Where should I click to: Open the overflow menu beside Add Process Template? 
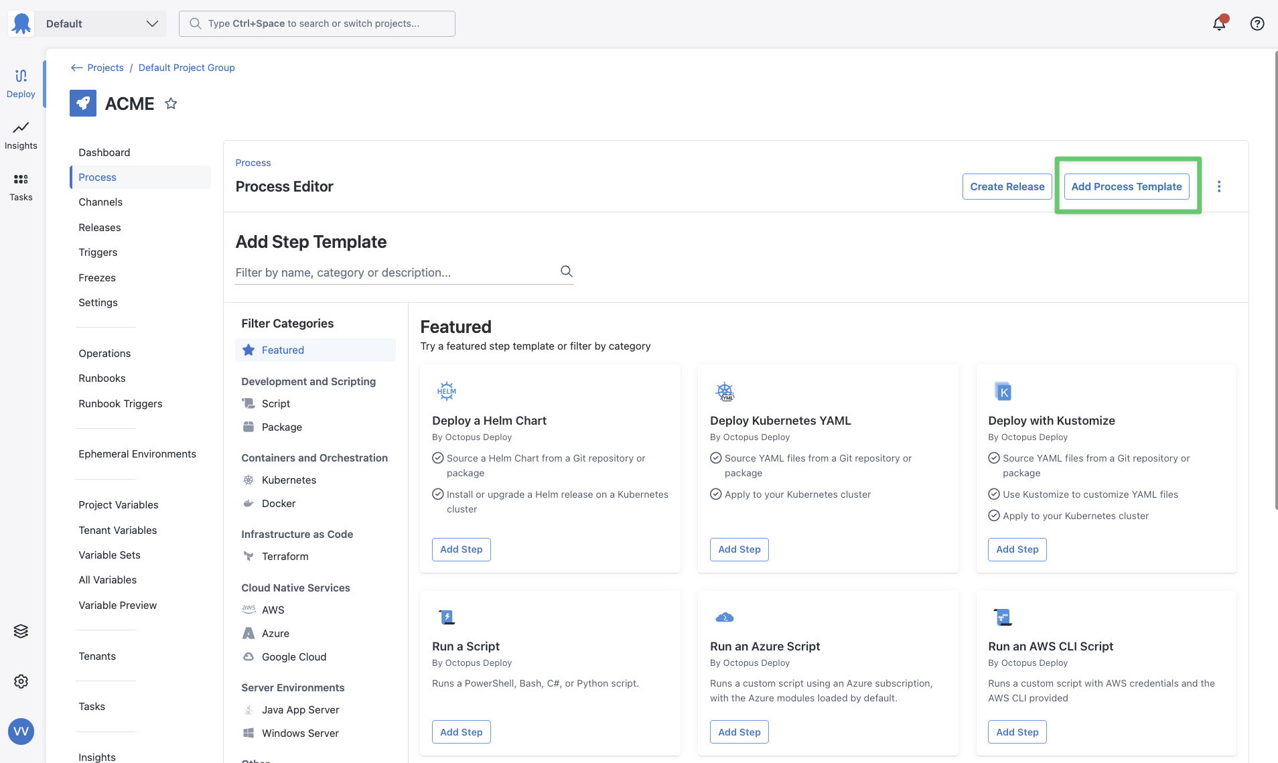tap(1219, 186)
